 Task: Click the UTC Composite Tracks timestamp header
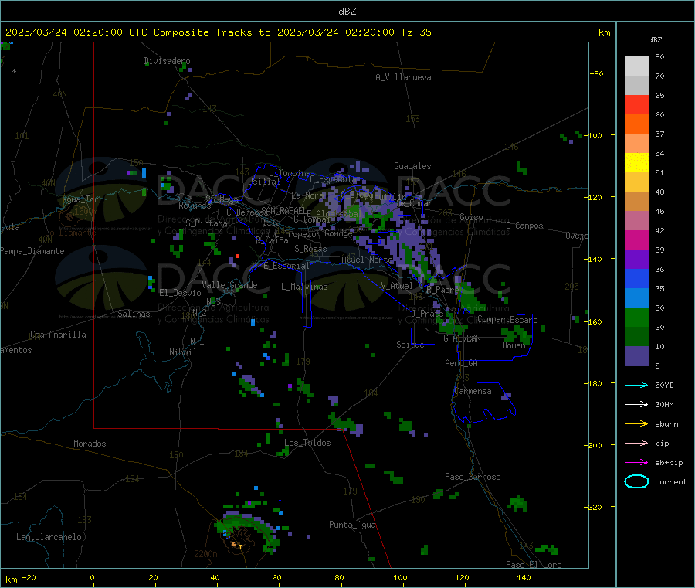(x=218, y=32)
